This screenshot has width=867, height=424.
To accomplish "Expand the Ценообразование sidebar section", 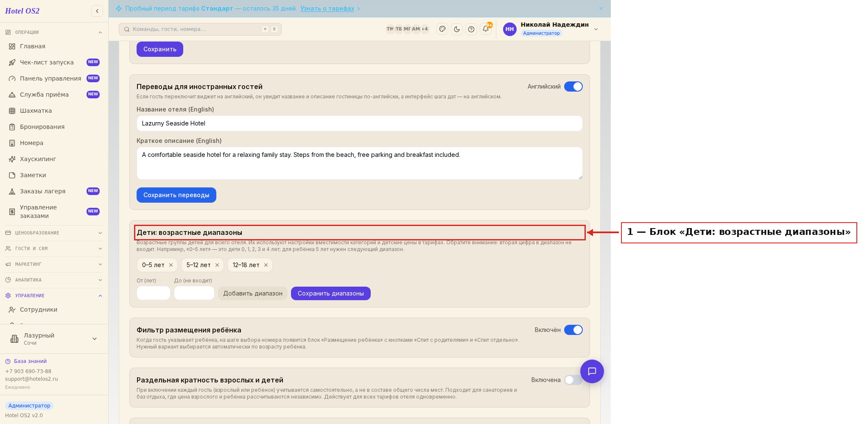I will point(54,233).
